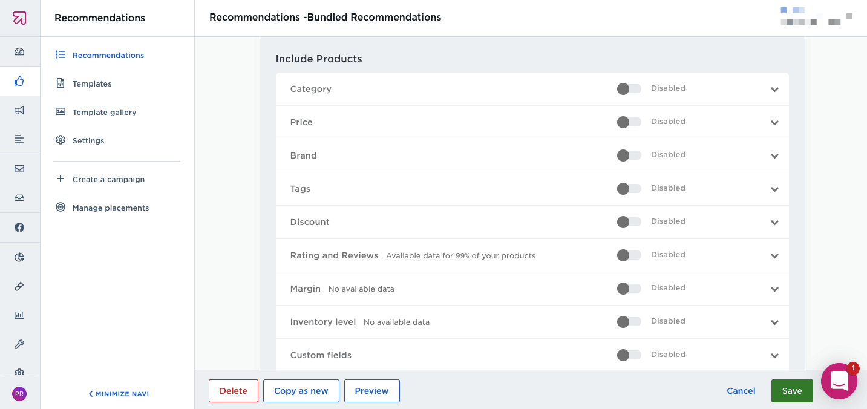Open the chat widget bubble
Screen dimensions: 867x409
pyautogui.click(x=839, y=381)
